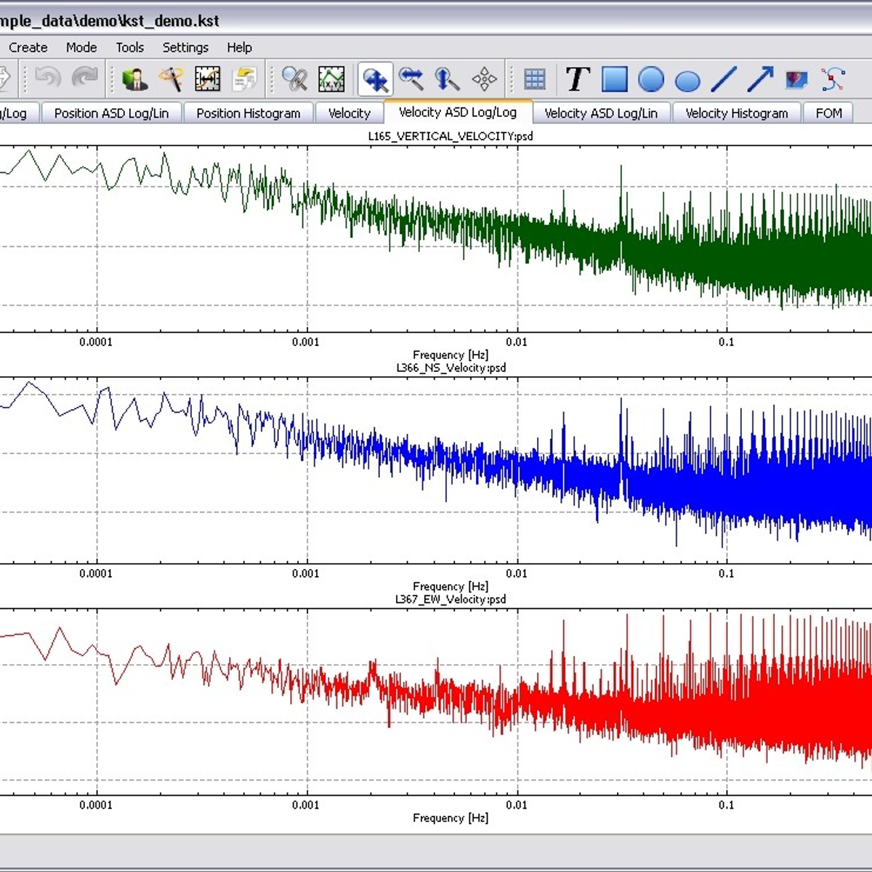Screen dimensions: 872x872
Task: Open the Data Manager
Action: [134, 78]
